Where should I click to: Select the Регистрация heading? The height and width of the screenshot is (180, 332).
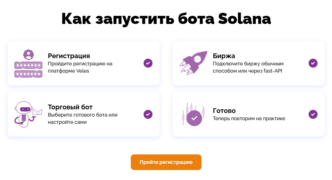[69, 56]
